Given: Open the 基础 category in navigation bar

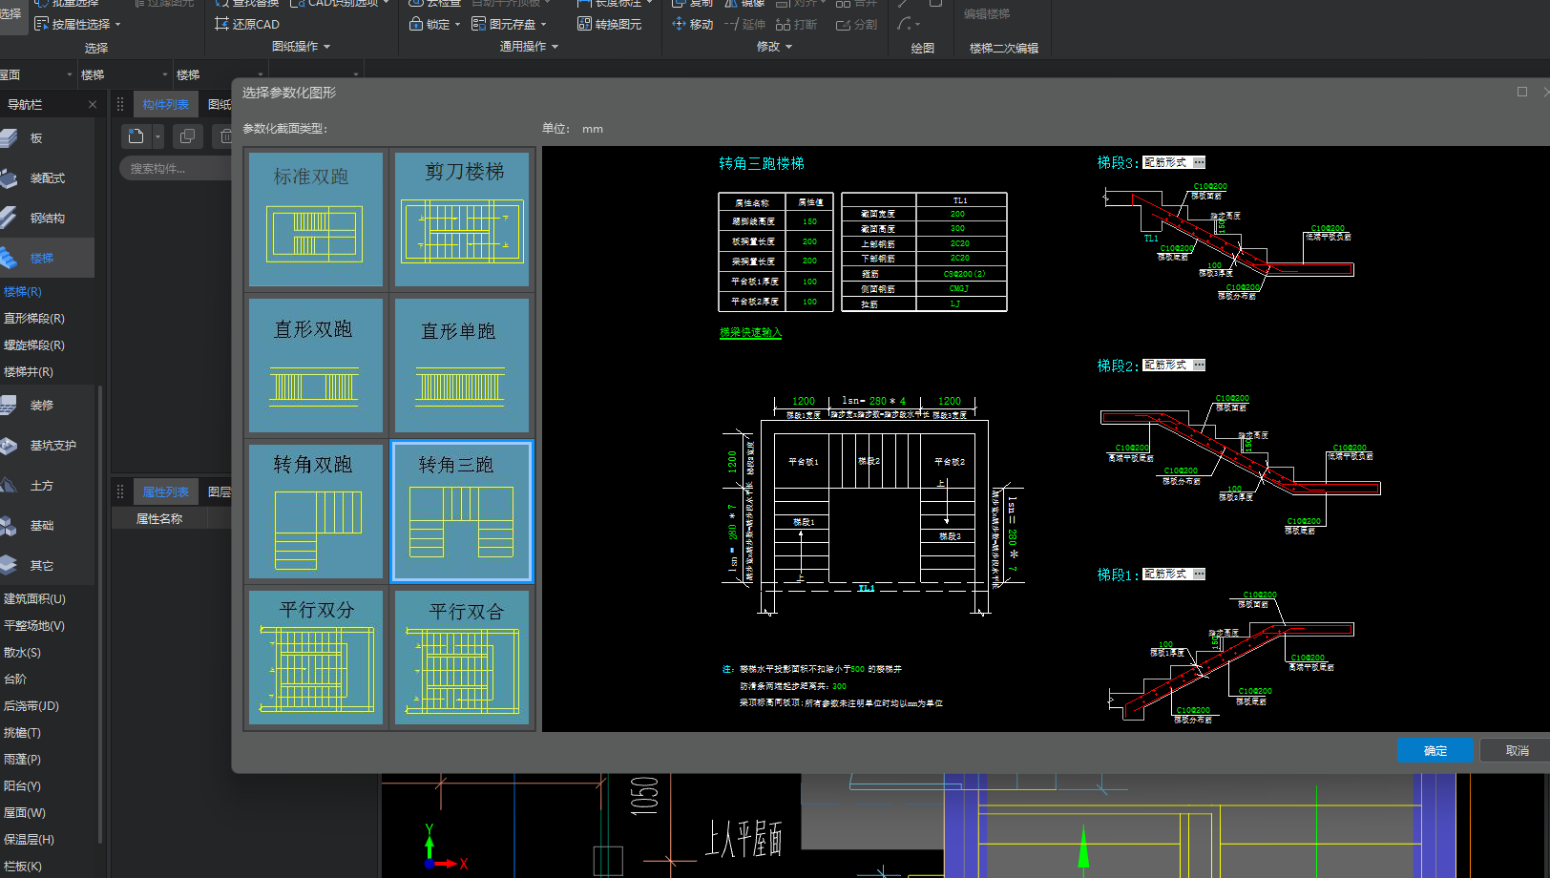Looking at the screenshot, I should pyautogui.click(x=47, y=526).
